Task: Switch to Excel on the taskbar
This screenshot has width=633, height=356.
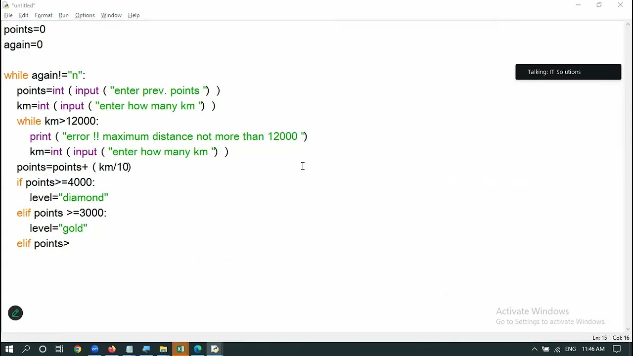Action: pos(181,349)
